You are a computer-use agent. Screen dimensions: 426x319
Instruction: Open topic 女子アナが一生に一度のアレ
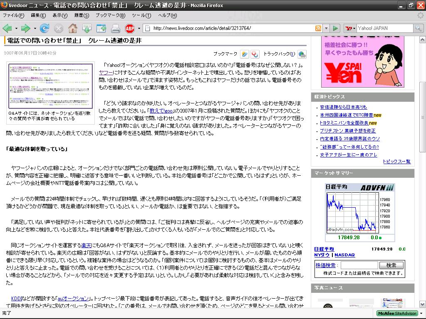pyautogui.click(x=349, y=155)
